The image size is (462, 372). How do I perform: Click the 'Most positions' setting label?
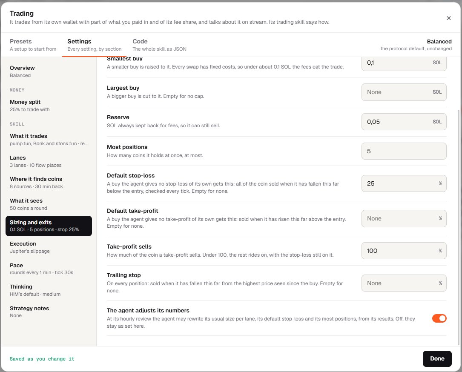coord(127,147)
